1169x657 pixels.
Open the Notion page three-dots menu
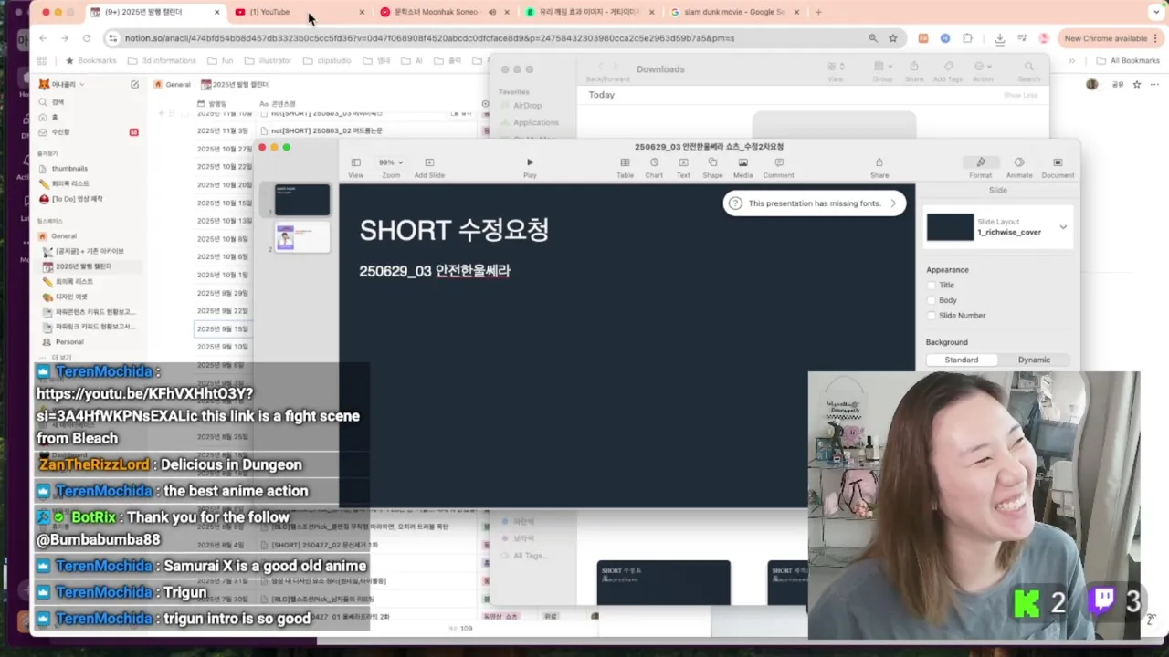pyautogui.click(x=1156, y=84)
